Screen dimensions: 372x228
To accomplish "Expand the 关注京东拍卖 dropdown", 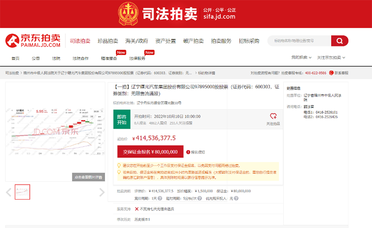I will point(331,58).
